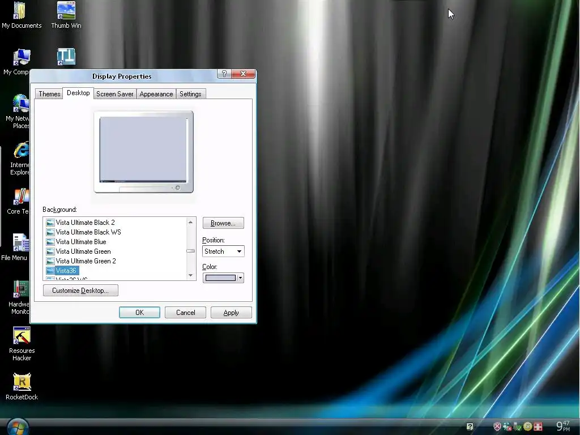Expand the Color dropdown arrow
The image size is (580, 435).
pos(240,278)
